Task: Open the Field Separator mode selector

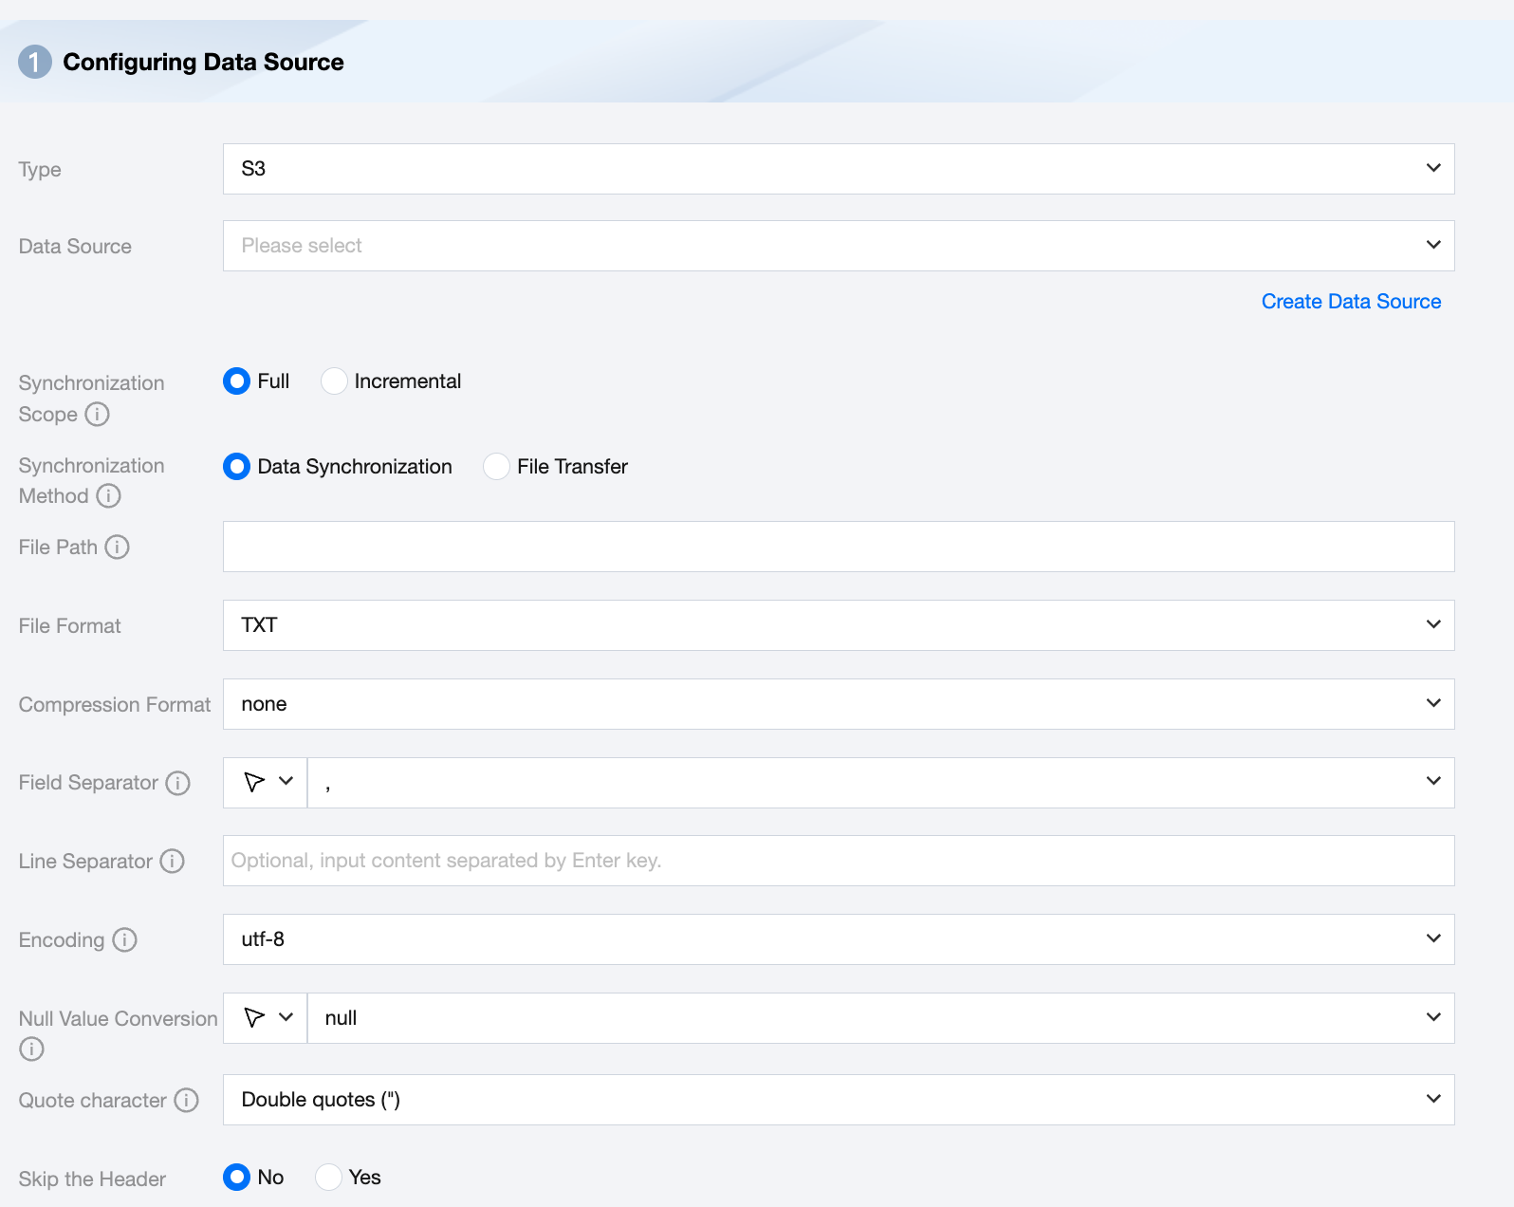Action: (x=266, y=783)
